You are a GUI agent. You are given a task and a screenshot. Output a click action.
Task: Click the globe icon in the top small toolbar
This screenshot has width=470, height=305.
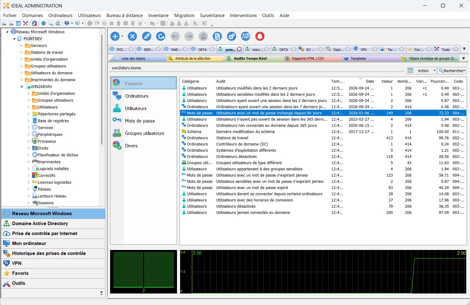click(44, 23)
